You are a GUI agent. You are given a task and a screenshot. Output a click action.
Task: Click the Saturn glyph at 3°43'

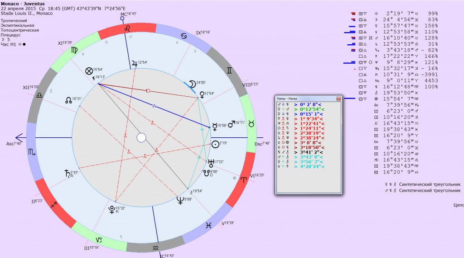click(67, 173)
